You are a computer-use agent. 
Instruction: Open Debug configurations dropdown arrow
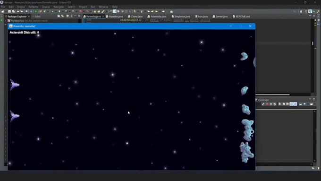56,11
